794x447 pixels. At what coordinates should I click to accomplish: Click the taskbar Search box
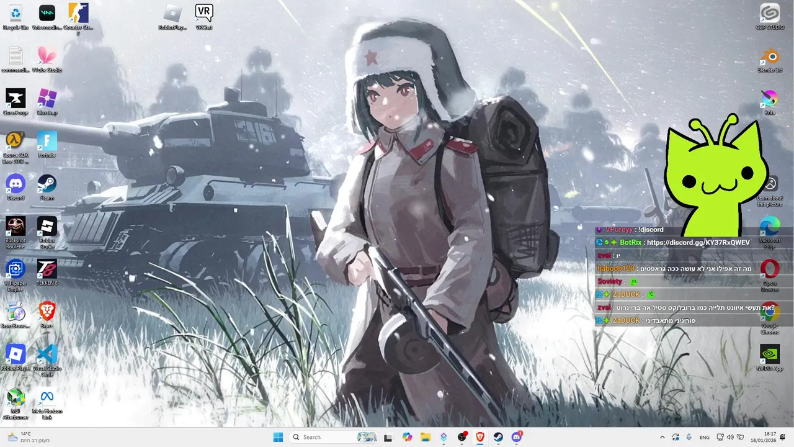click(x=334, y=437)
